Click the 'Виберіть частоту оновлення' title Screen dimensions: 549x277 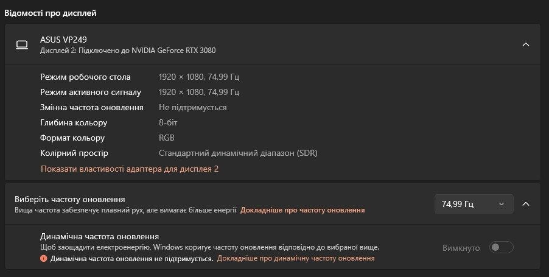[70, 199]
